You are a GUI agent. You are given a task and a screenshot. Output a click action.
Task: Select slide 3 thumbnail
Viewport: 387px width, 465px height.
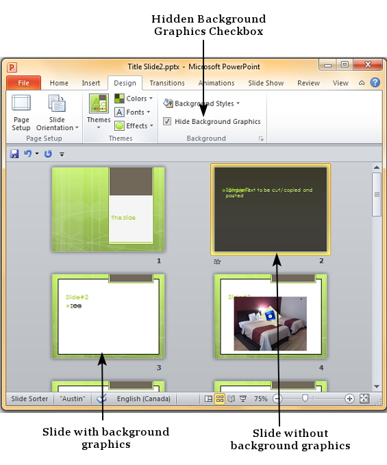pos(108,316)
